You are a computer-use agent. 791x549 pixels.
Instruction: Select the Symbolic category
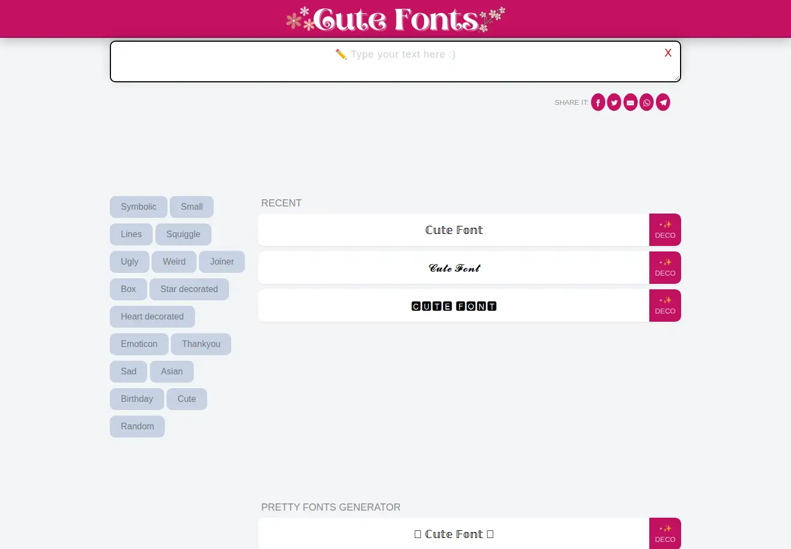click(x=138, y=207)
